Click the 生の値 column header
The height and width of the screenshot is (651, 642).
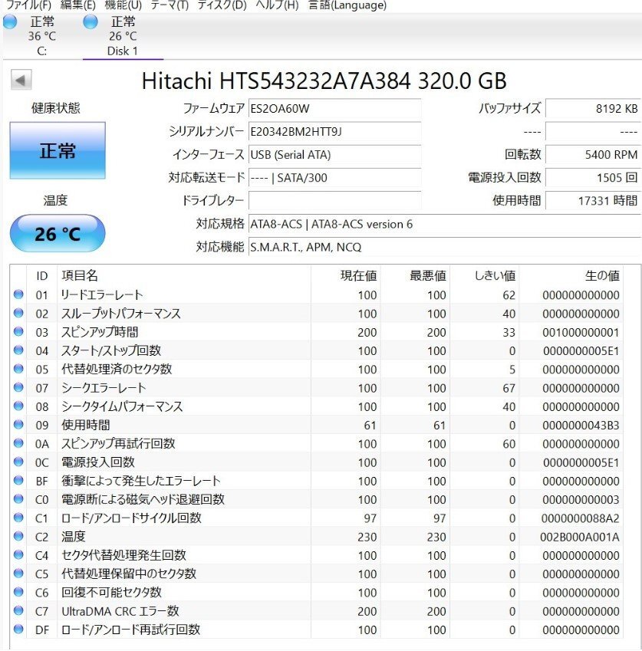601,275
